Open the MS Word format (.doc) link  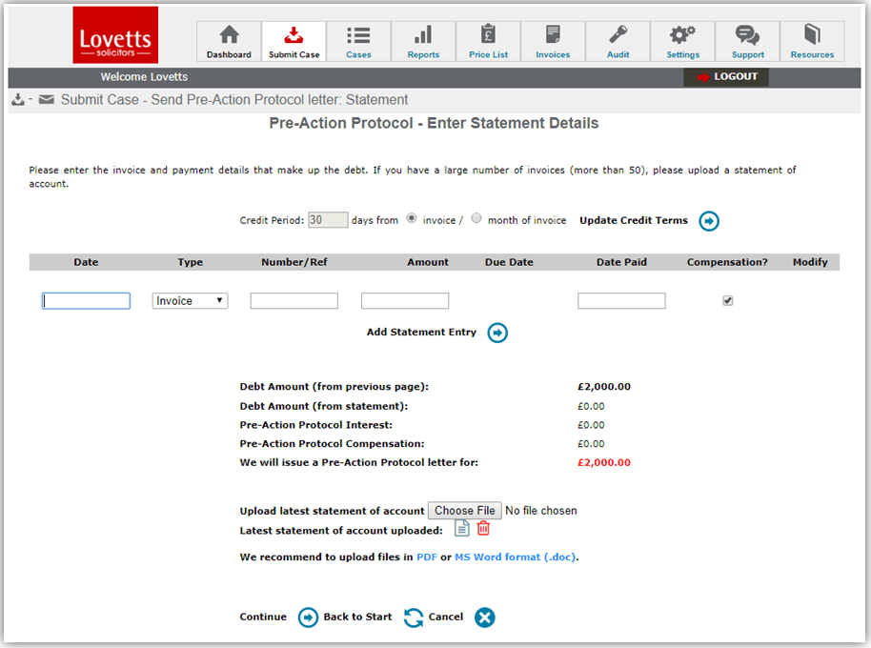click(516, 557)
